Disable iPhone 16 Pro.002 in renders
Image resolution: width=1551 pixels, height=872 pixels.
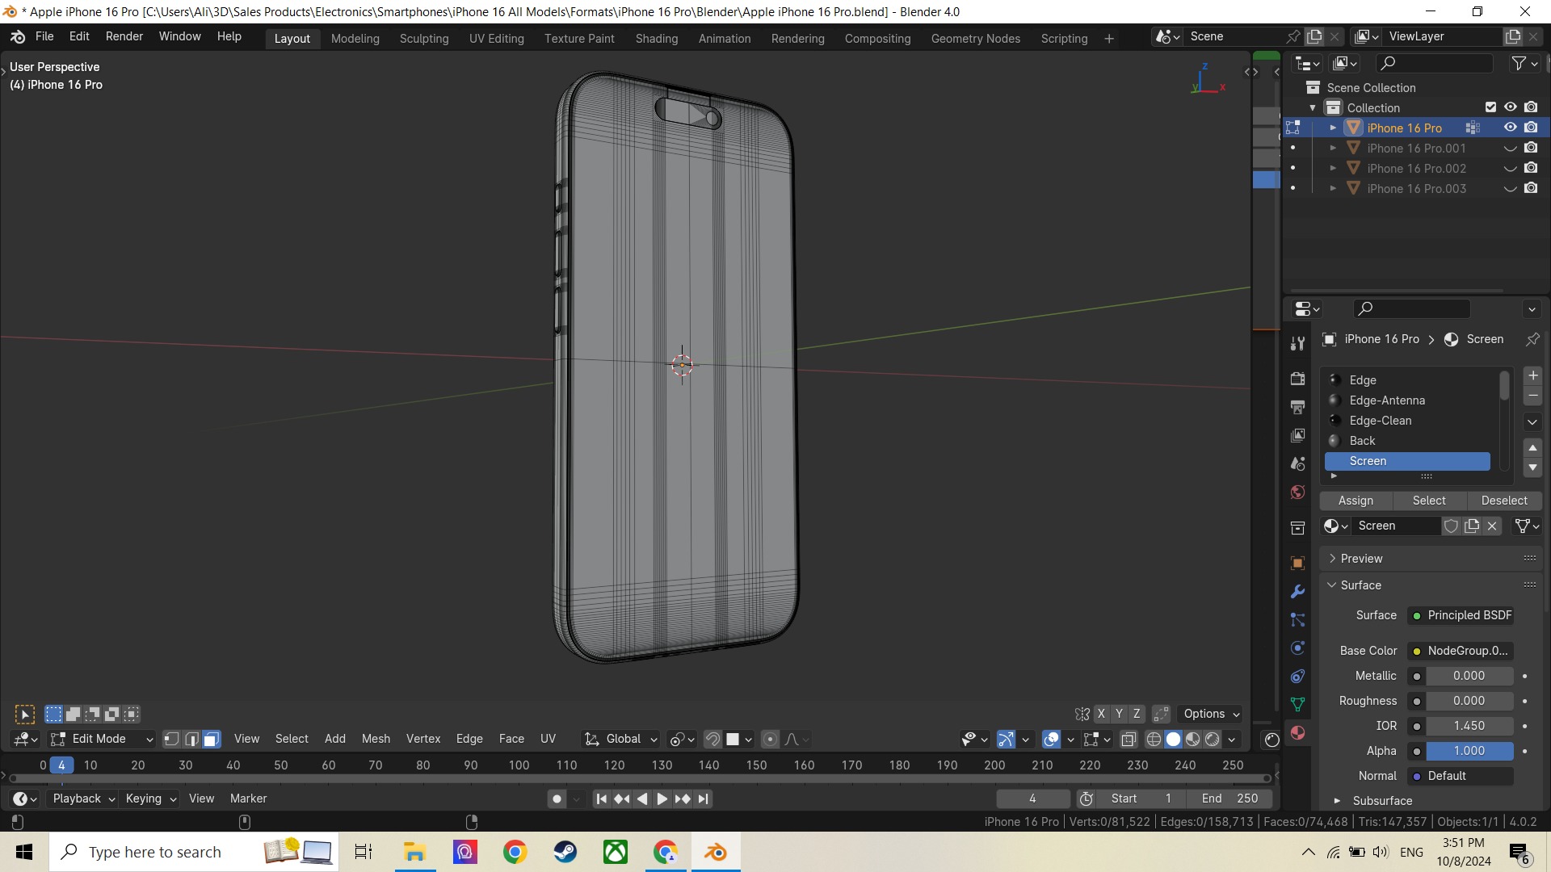point(1531,168)
